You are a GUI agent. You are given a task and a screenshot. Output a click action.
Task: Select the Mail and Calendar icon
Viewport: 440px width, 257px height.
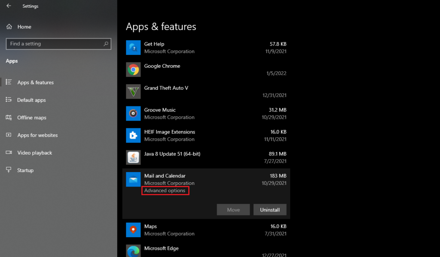[x=133, y=179]
